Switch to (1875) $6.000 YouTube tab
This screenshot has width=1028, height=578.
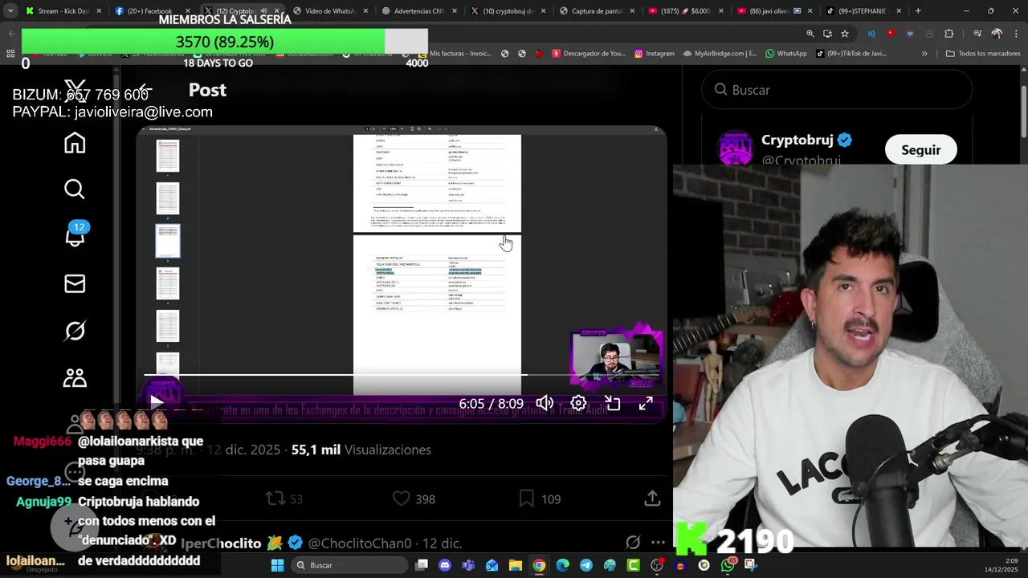(686, 11)
